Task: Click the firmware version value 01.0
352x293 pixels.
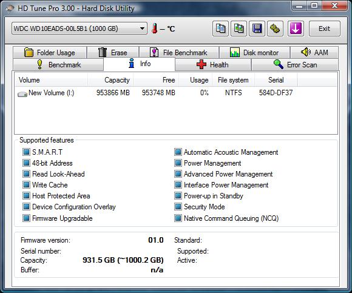Action: pos(156,240)
